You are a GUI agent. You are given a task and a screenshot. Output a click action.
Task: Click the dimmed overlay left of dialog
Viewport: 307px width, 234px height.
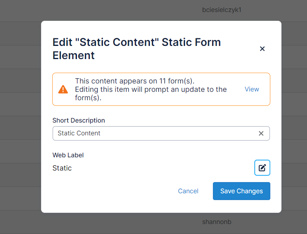point(20,120)
